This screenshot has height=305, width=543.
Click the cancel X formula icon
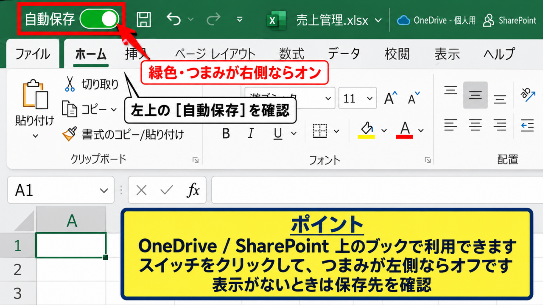point(142,191)
